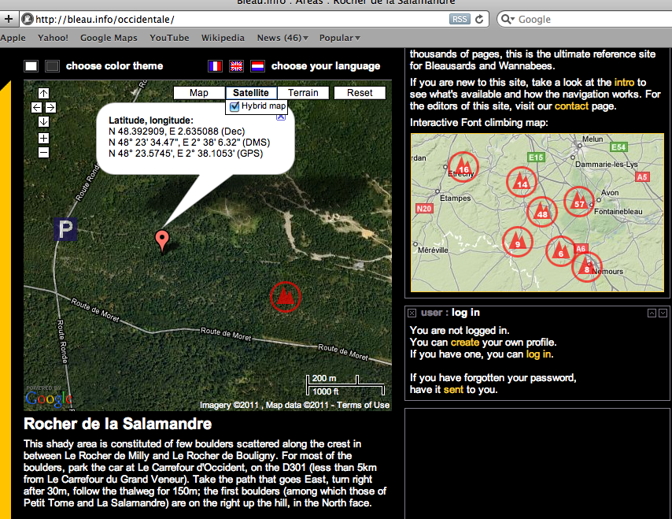The height and width of the screenshot is (519, 672).
Task: Select the Dutch flag language
Action: coord(257,66)
